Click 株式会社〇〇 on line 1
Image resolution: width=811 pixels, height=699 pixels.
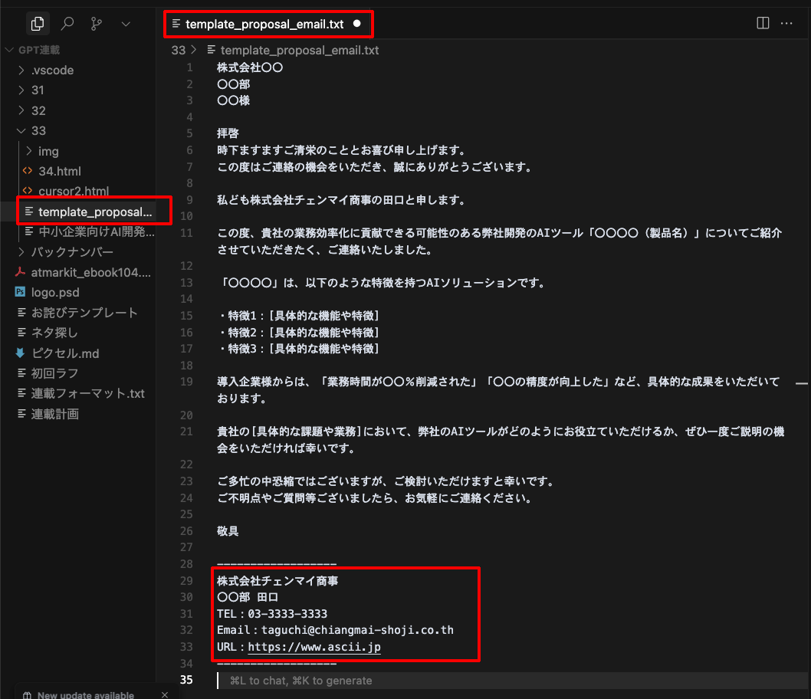pos(250,67)
